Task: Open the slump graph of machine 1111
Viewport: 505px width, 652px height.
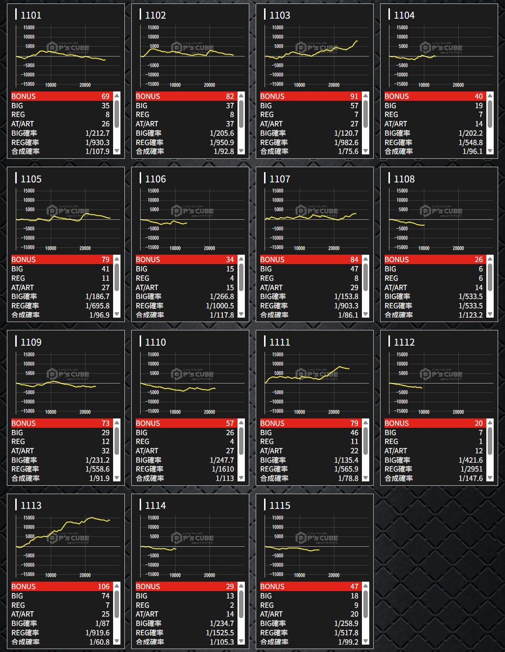Action: click(314, 383)
